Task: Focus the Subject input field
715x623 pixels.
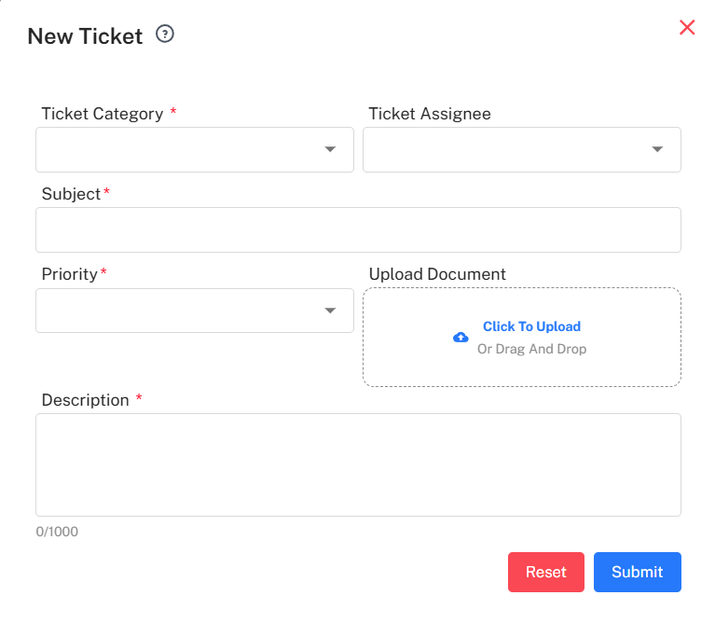Action: pyautogui.click(x=358, y=229)
